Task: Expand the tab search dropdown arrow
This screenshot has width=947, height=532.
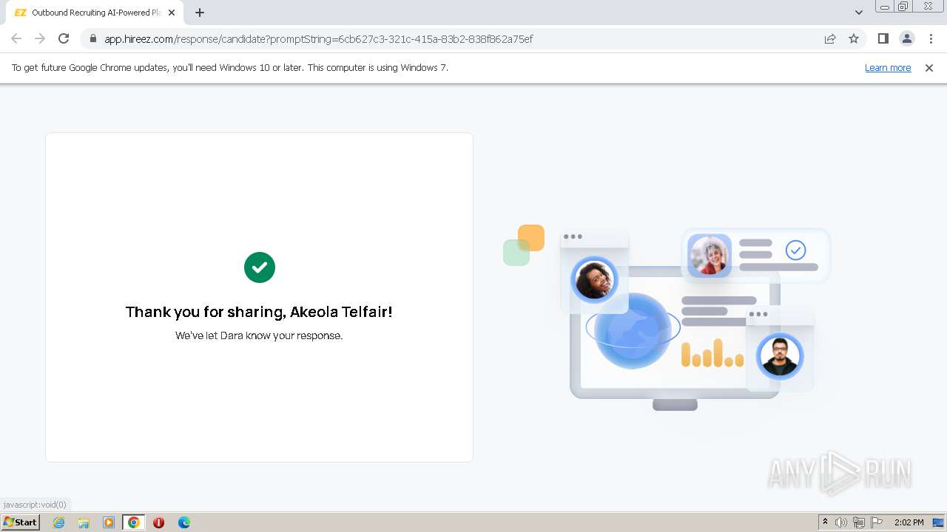Action: (x=858, y=13)
